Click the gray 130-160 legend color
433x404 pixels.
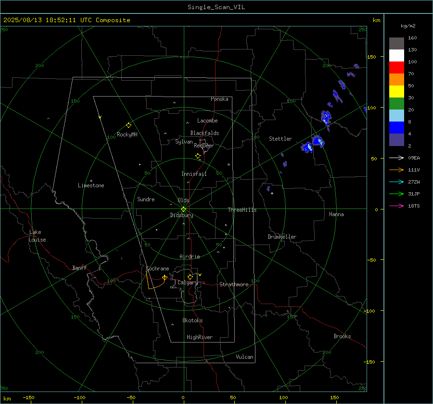pyautogui.click(x=396, y=44)
